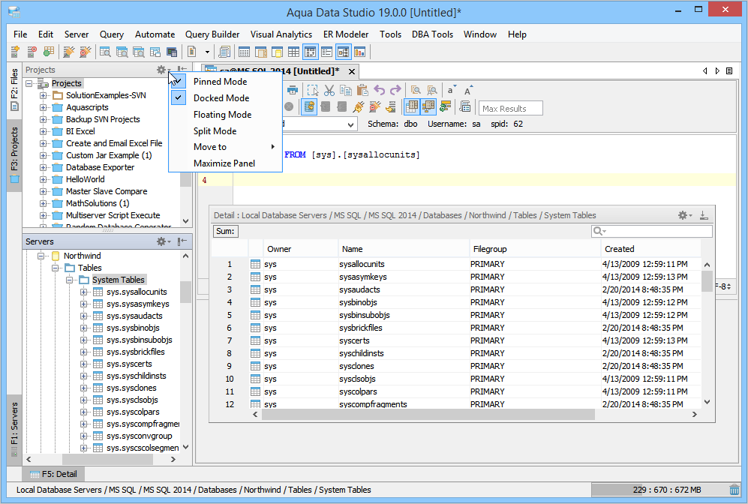This screenshot has height=504, width=748.
Task: Toggle the tree-table results view button
Action: (428, 106)
